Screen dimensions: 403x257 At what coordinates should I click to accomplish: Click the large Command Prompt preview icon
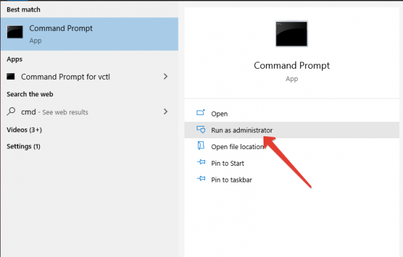pos(291,33)
